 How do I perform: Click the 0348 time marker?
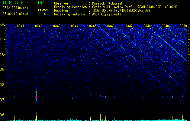(147, 26)
